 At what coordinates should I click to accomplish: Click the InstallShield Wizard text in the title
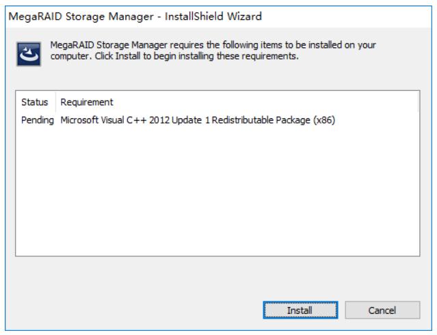click(x=213, y=16)
